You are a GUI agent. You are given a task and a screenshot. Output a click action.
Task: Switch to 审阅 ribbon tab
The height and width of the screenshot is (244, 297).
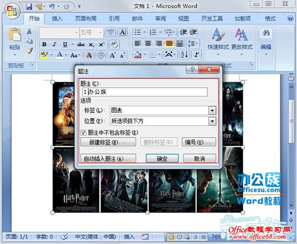pos(160,19)
